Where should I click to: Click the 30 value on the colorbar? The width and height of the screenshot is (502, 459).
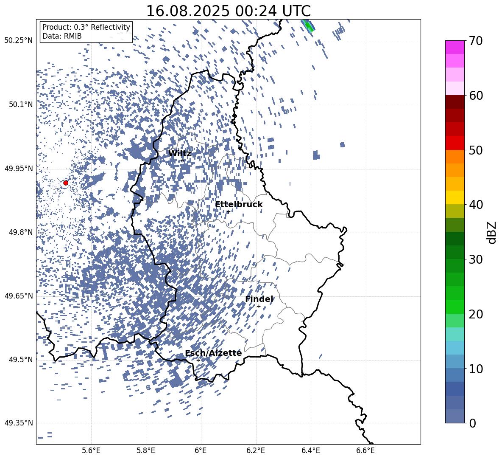[476, 259]
